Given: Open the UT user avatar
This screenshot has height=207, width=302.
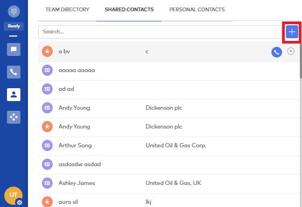Looking at the screenshot, I should (13, 195).
